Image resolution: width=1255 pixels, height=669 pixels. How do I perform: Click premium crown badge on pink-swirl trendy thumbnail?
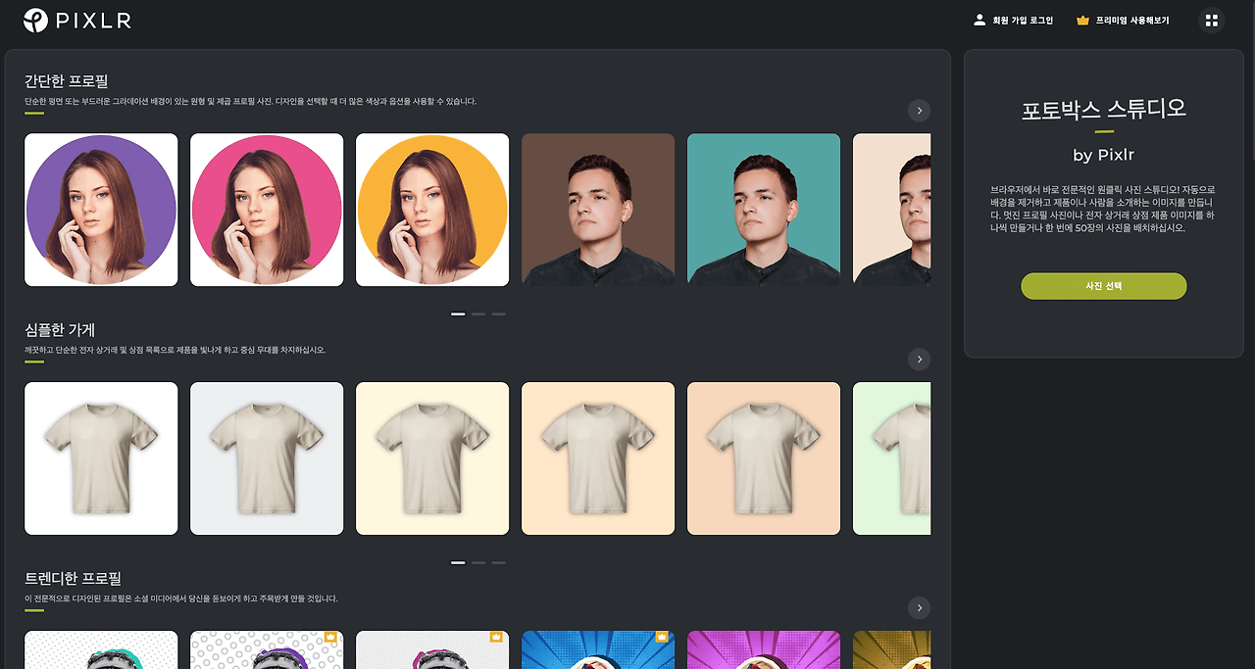tap(496, 637)
